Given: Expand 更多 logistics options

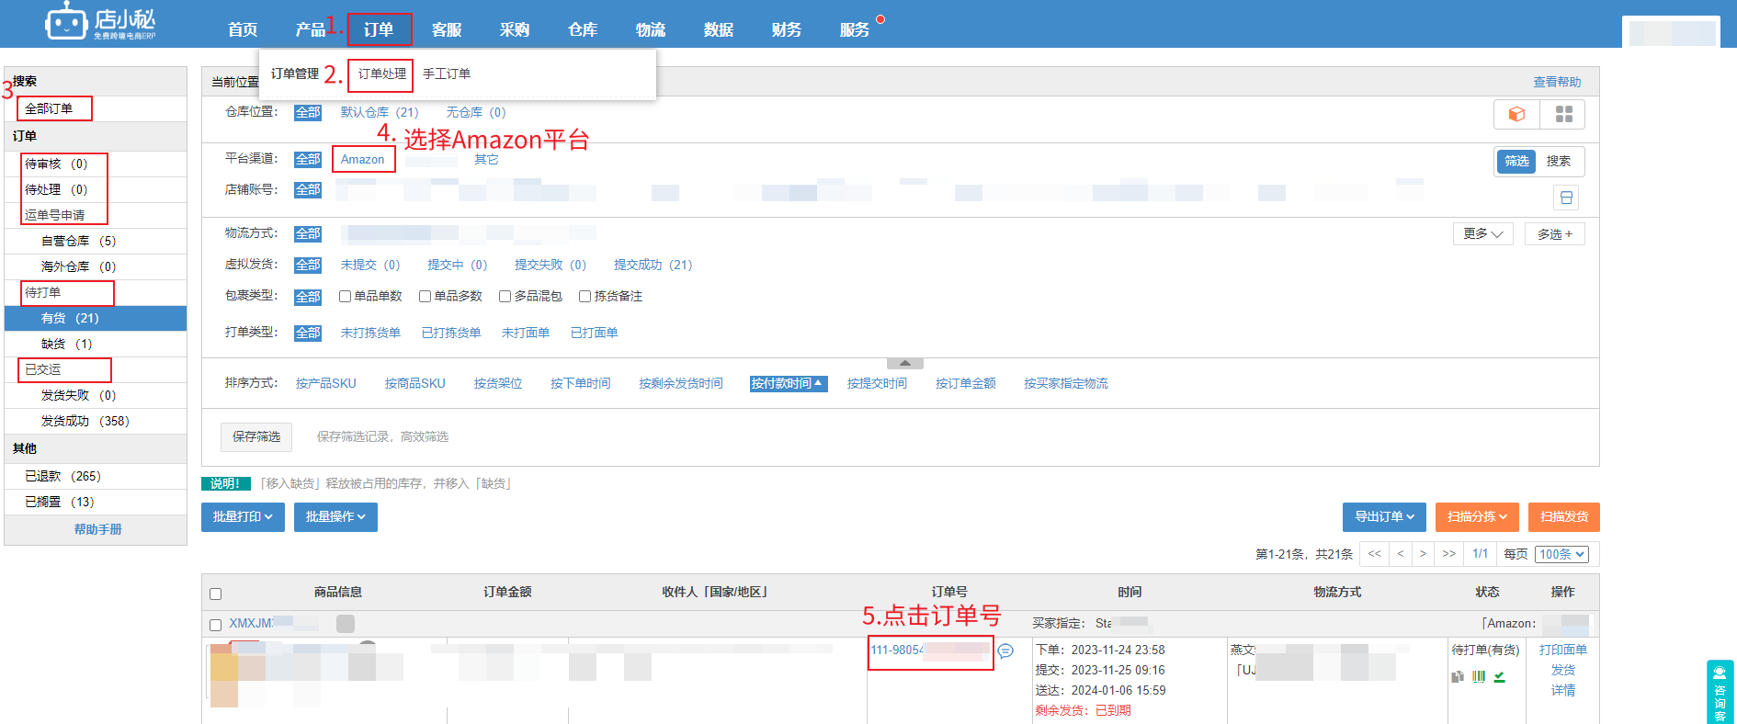Looking at the screenshot, I should (x=1483, y=234).
